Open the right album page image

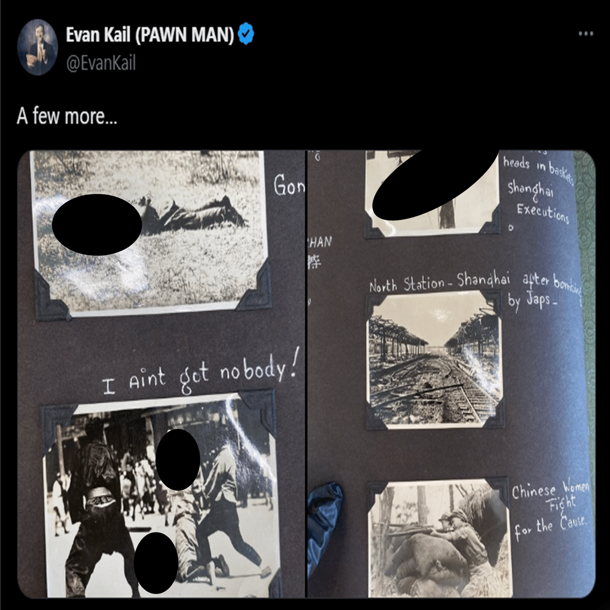(x=451, y=374)
